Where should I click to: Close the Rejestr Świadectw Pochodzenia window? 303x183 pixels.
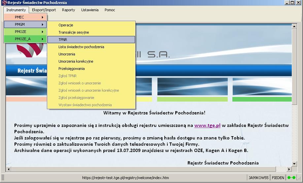298,3
